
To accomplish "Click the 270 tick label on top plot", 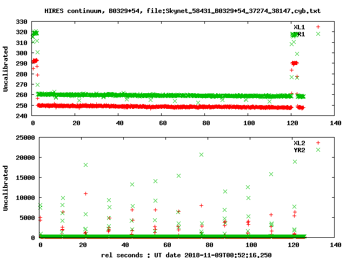I will point(22,84).
